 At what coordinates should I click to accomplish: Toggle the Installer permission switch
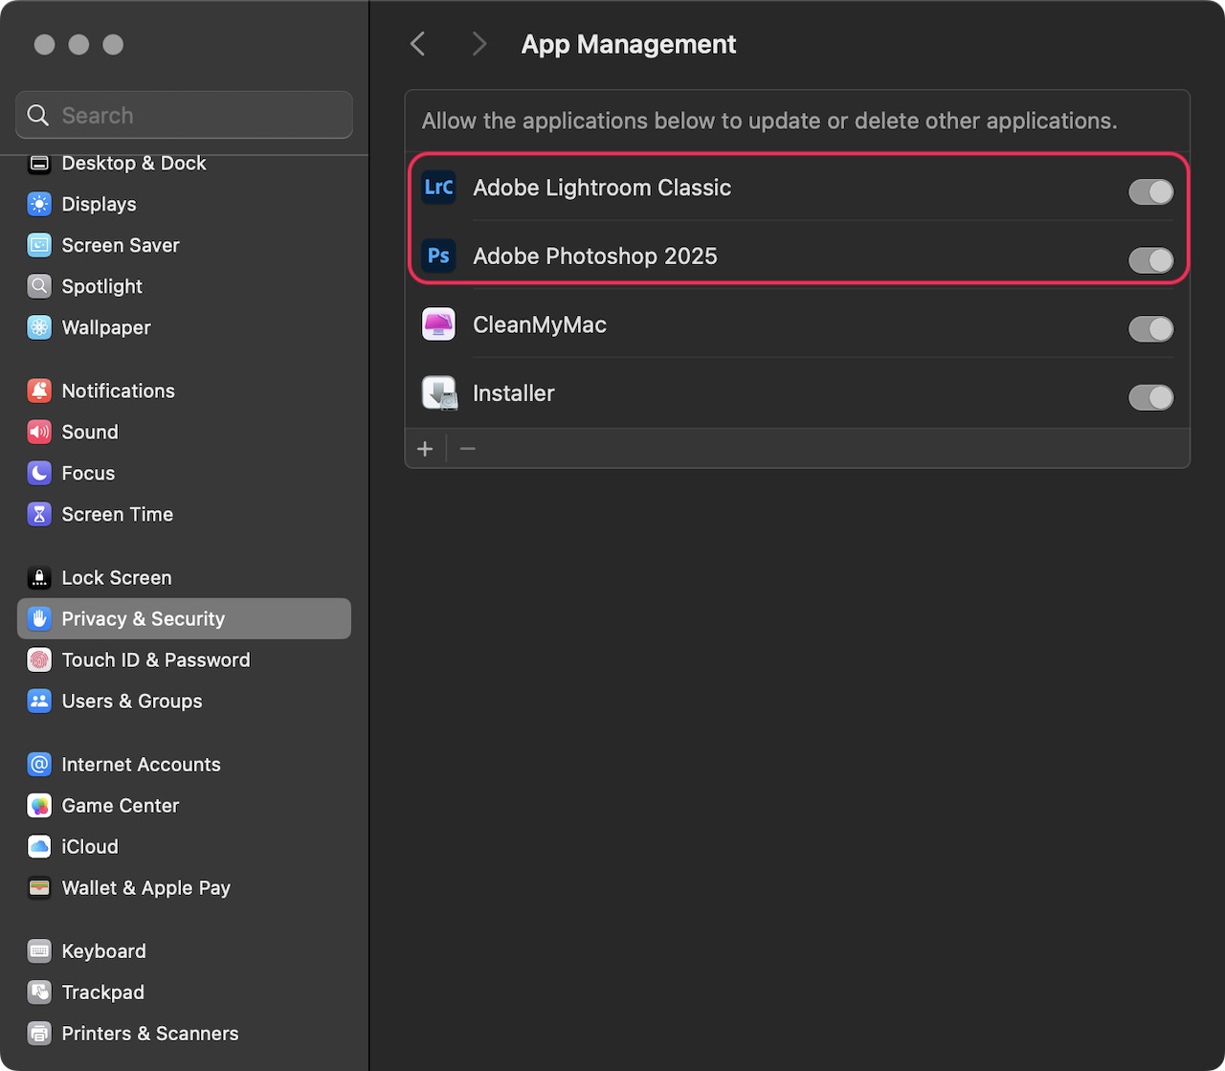click(x=1151, y=397)
